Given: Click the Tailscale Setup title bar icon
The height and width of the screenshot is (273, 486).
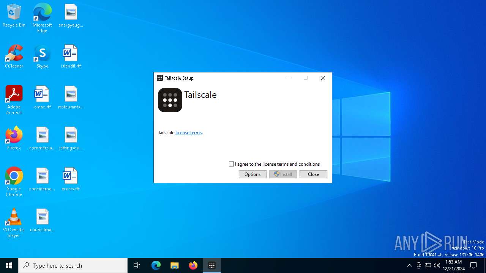Looking at the screenshot, I should pos(160,78).
